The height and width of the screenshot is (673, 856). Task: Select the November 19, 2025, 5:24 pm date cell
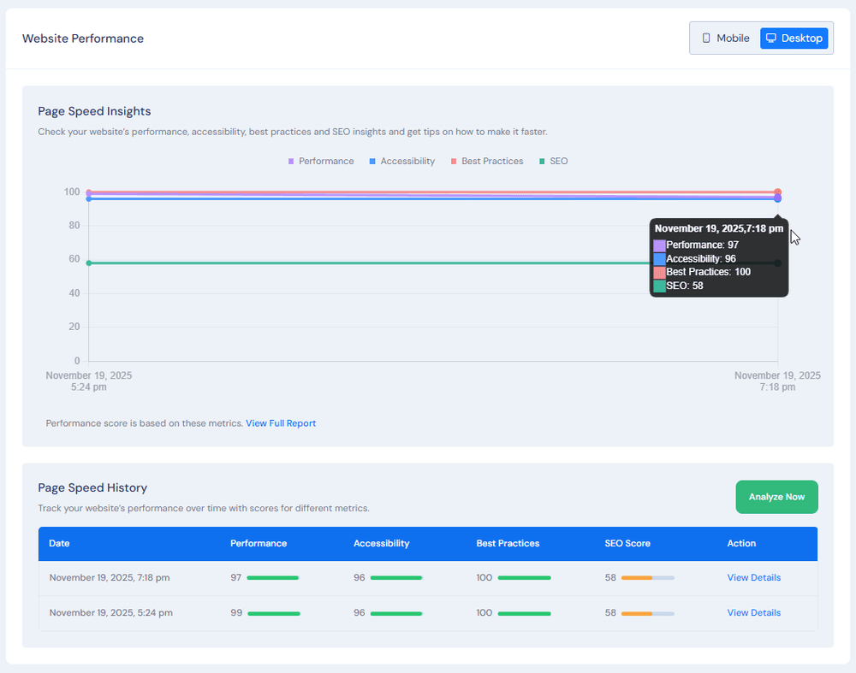(110, 612)
